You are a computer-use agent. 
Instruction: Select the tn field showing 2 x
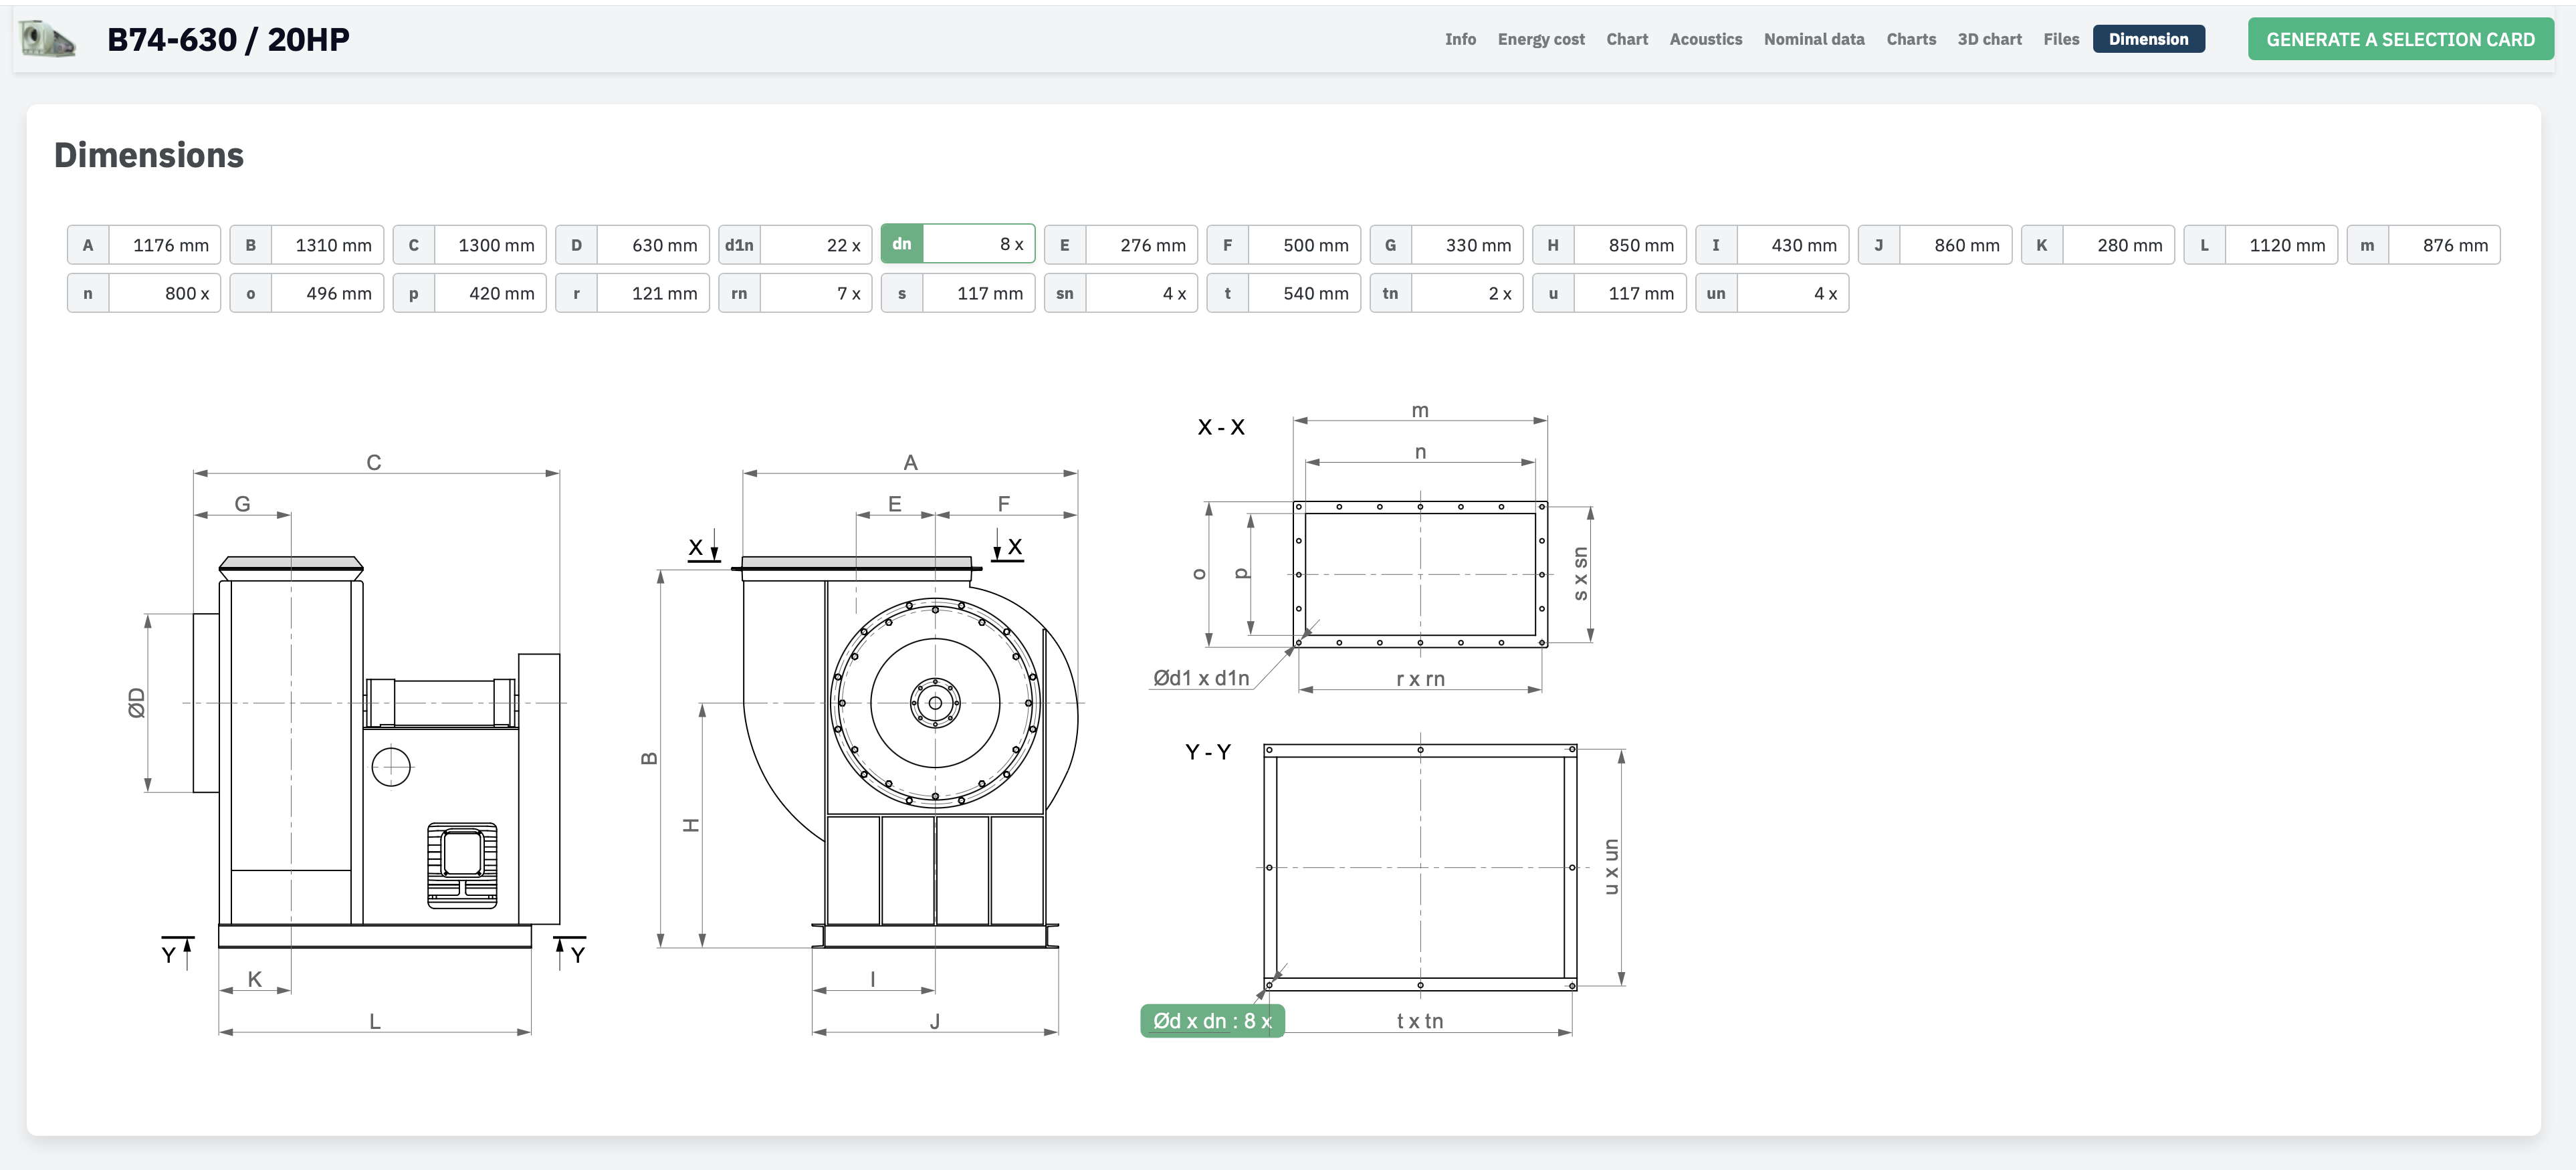point(1447,293)
